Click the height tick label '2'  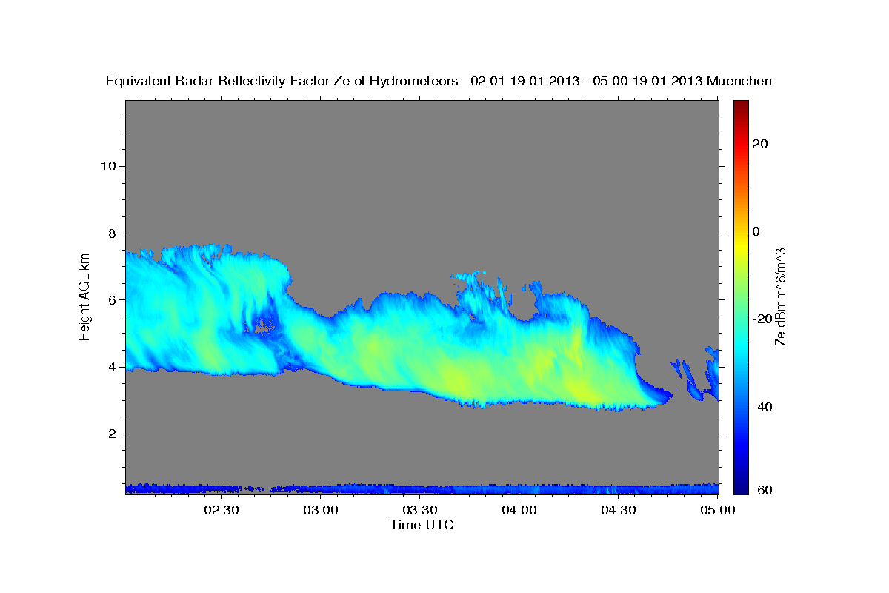point(111,434)
